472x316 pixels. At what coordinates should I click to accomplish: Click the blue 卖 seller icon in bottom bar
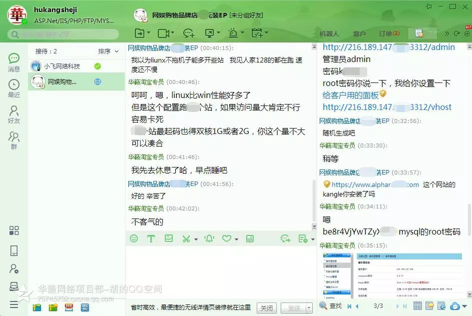pos(84,307)
